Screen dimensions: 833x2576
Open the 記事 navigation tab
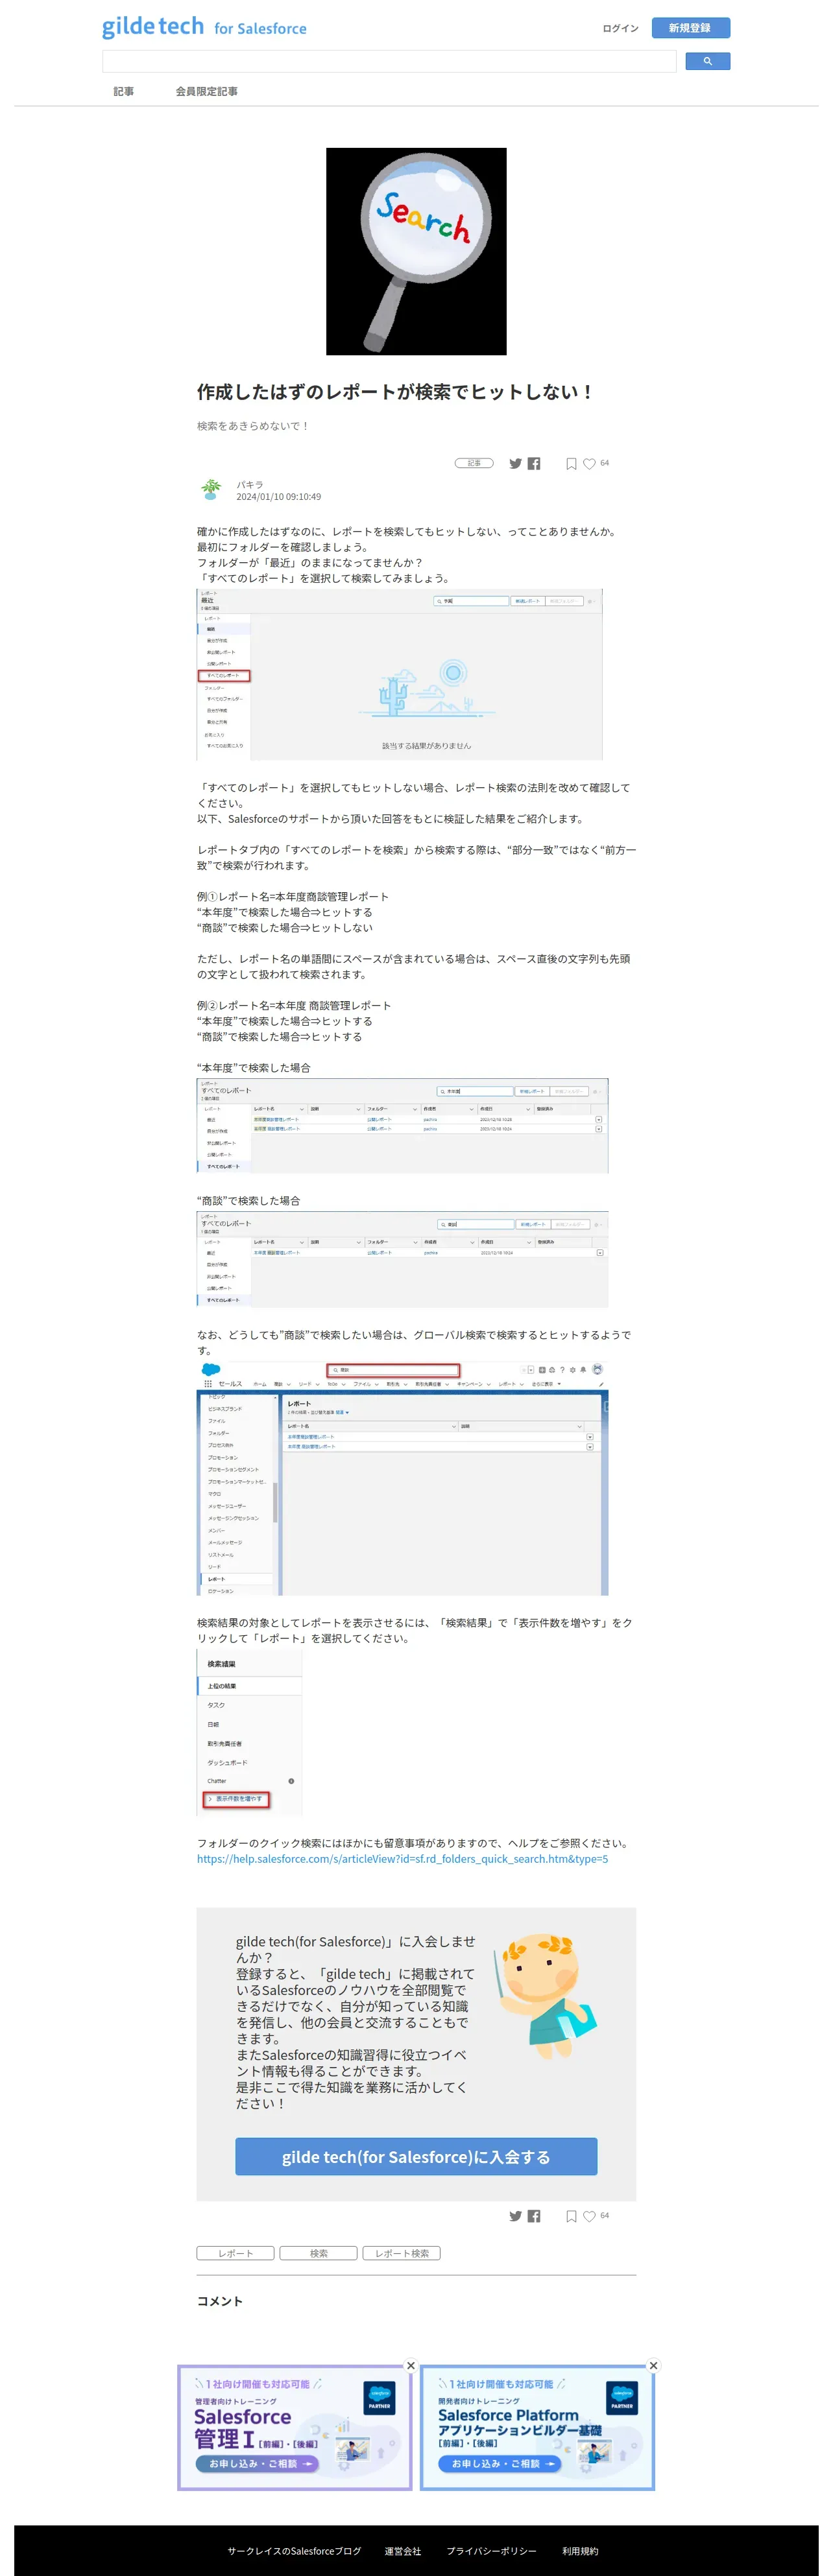pos(124,91)
